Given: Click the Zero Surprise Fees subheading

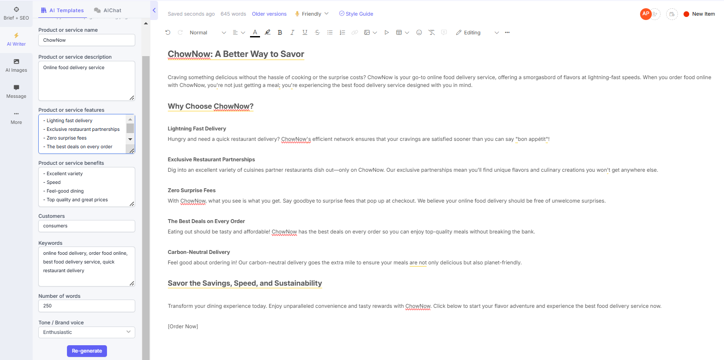Looking at the screenshot, I should pyautogui.click(x=192, y=190).
